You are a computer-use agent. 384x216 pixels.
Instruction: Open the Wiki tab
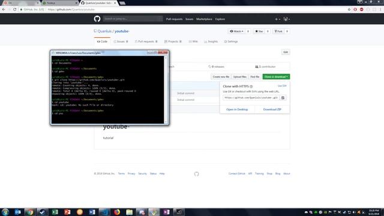[x=193, y=41]
